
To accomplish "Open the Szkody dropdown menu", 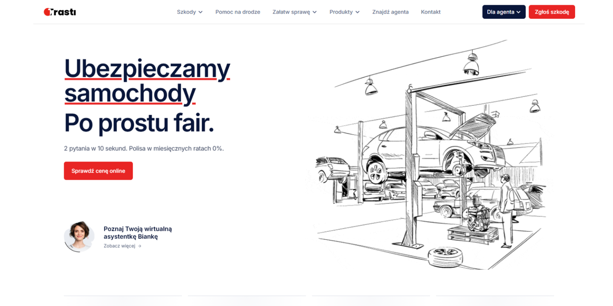I will point(187,12).
